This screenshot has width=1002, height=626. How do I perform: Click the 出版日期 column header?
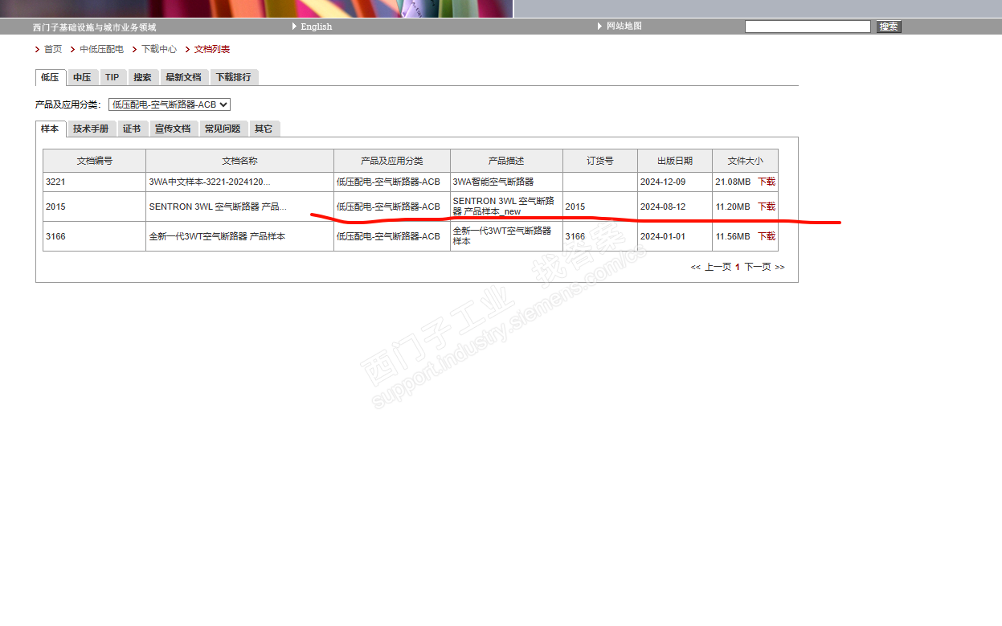675,161
